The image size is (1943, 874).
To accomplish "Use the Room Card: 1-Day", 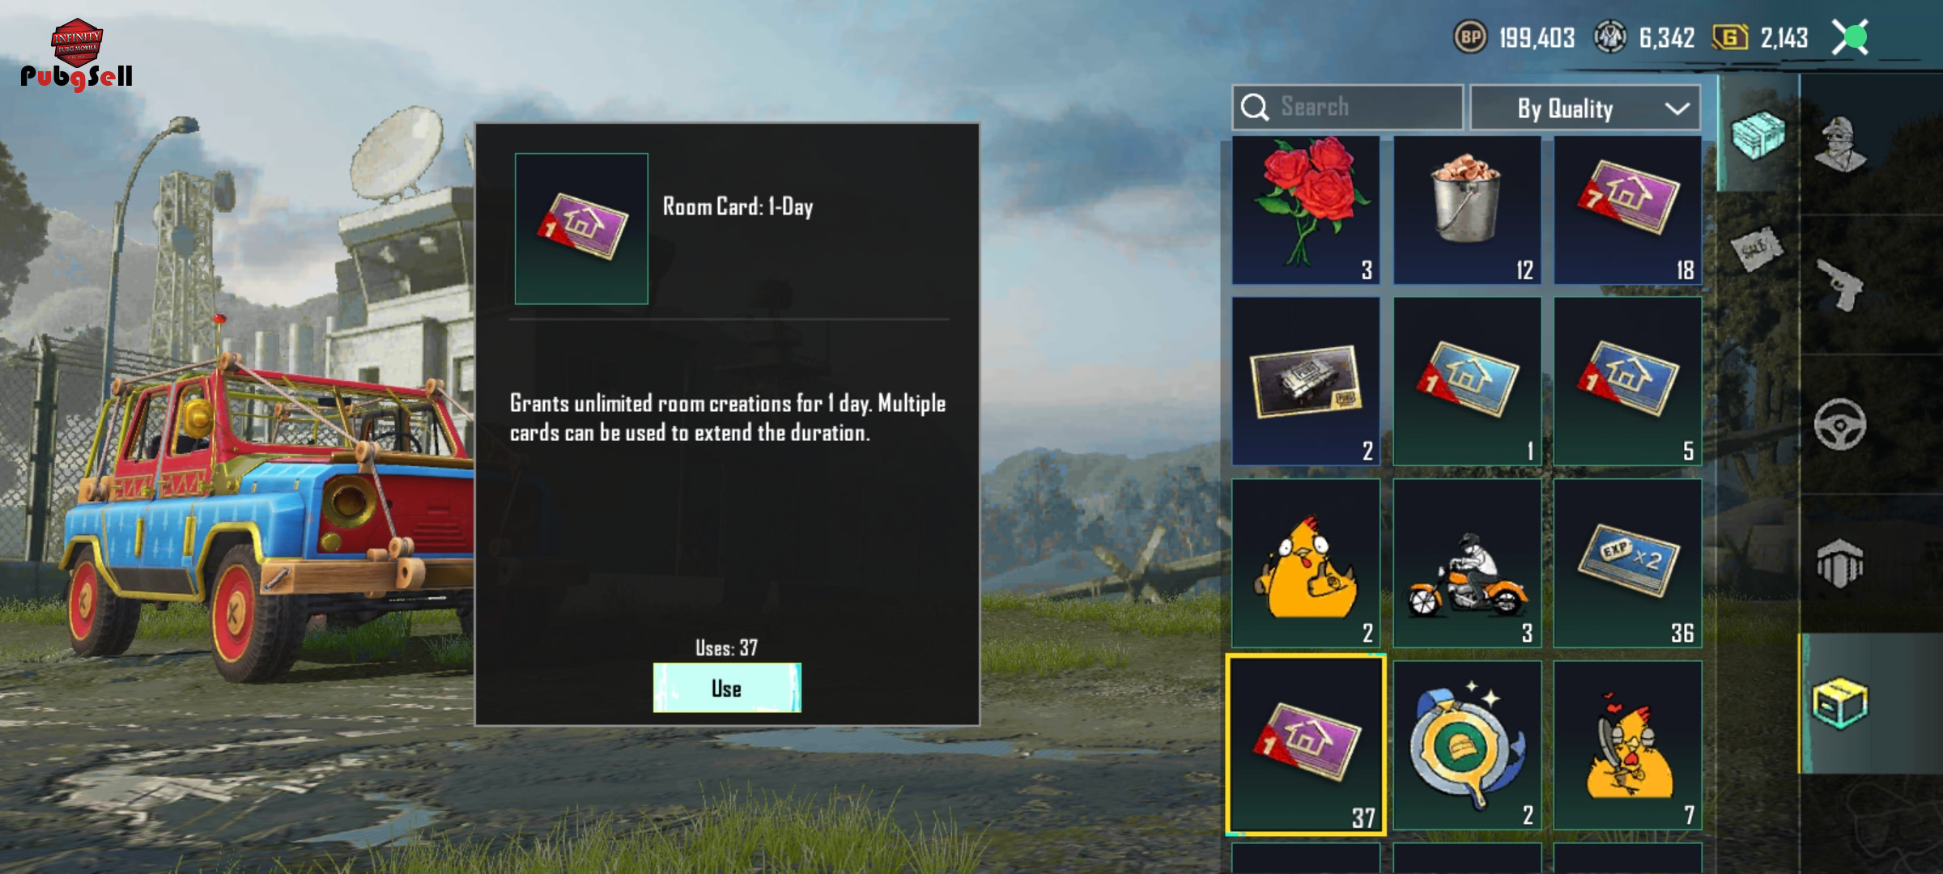I will click(727, 688).
